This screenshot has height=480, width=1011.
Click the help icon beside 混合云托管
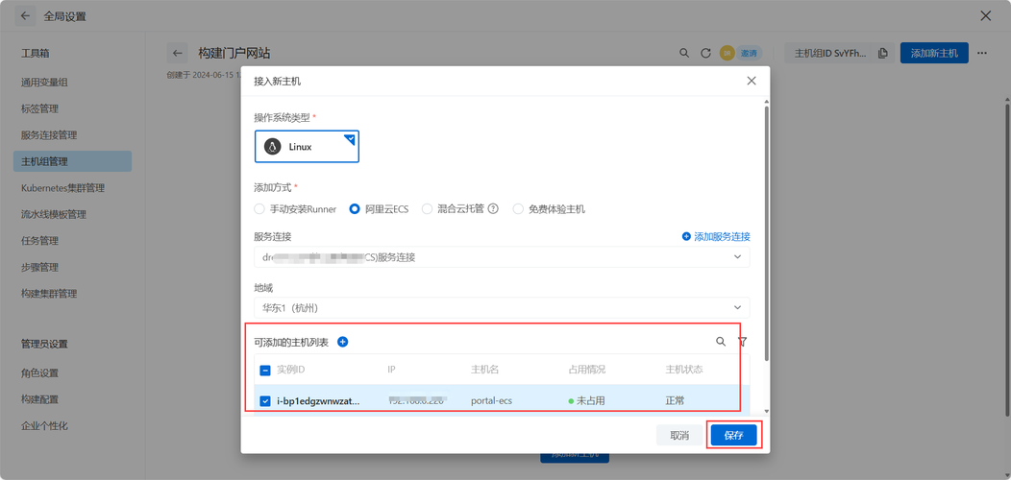click(493, 208)
